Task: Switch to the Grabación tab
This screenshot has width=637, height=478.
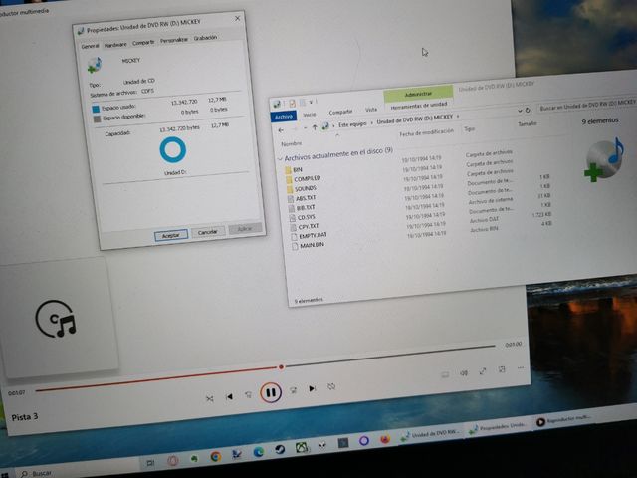Action: [x=206, y=38]
